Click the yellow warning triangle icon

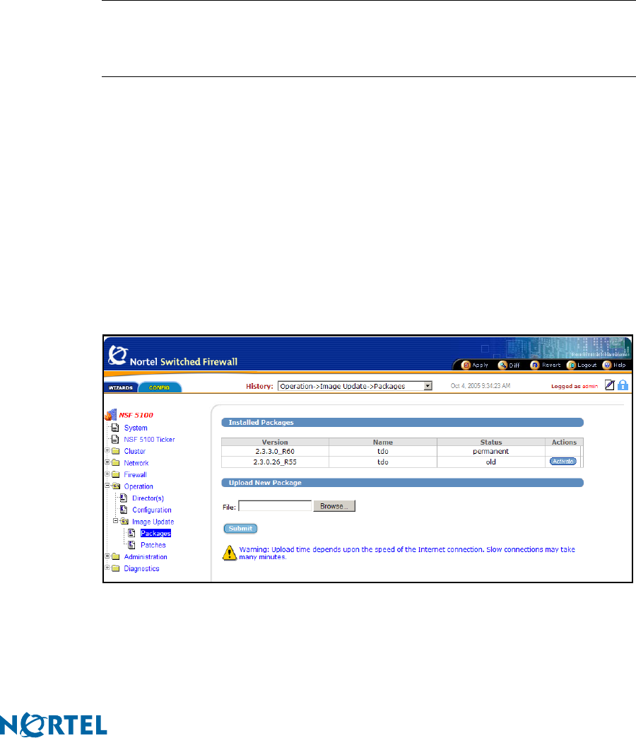(229, 553)
